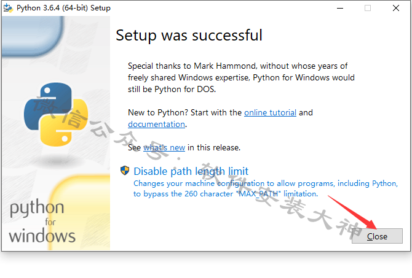Click the Mark Hammond thanks paragraph
Screen dimensions: 412x278
point(241,77)
